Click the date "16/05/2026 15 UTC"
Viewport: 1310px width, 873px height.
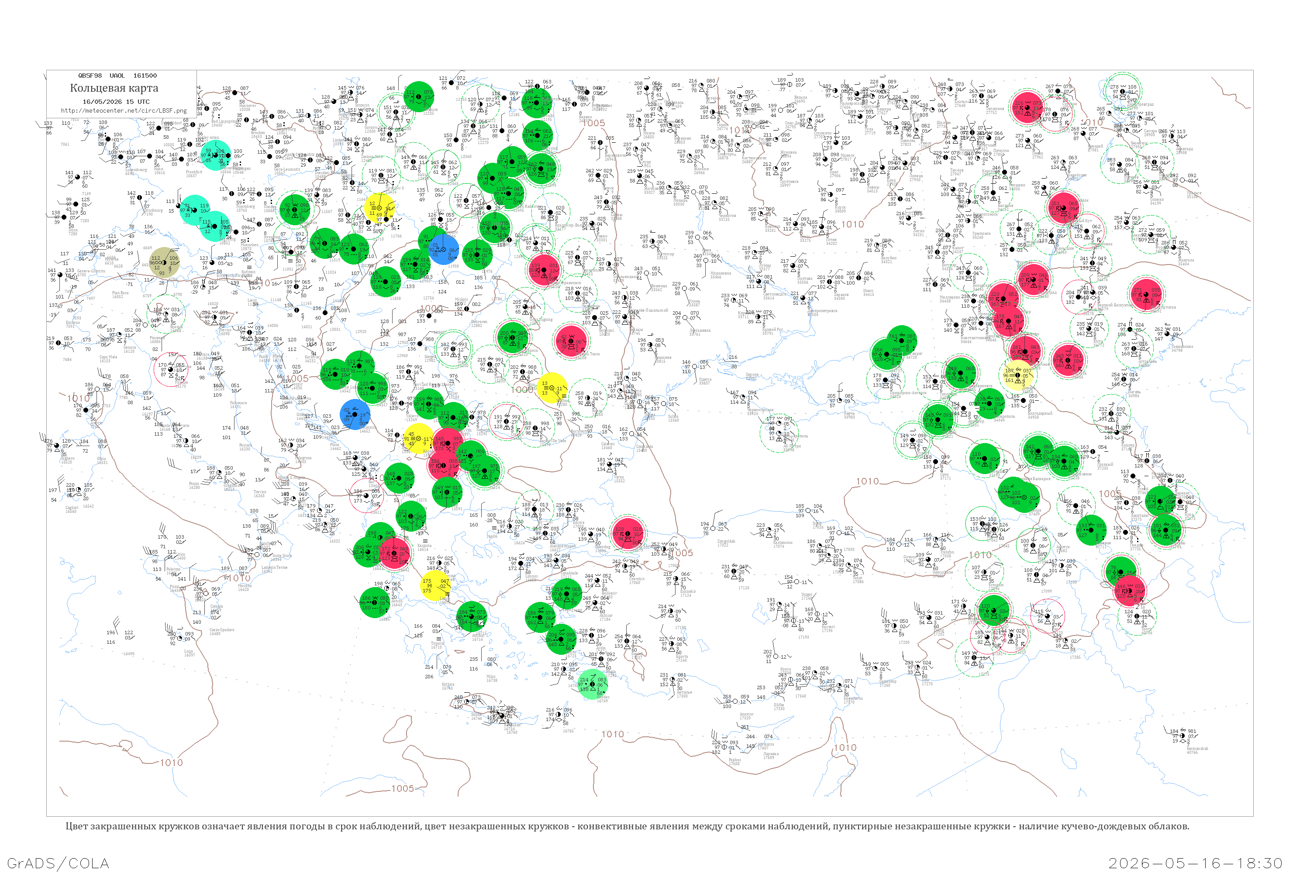coord(116,102)
